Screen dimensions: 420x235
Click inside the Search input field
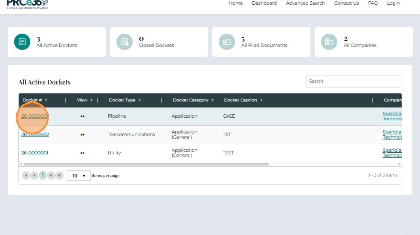pos(353,81)
